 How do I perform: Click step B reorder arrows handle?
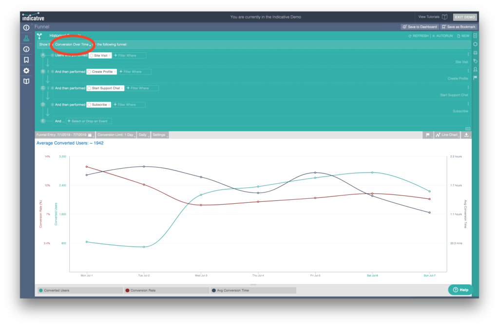(48, 72)
